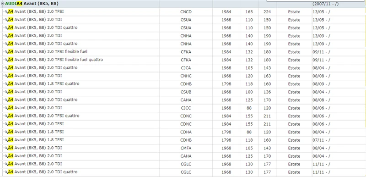Click the magnifier icon in the CAHA 2.0 TDI non-quattro row

[6, 156]
